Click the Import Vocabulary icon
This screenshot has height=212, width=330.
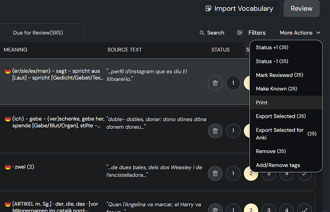(209, 9)
